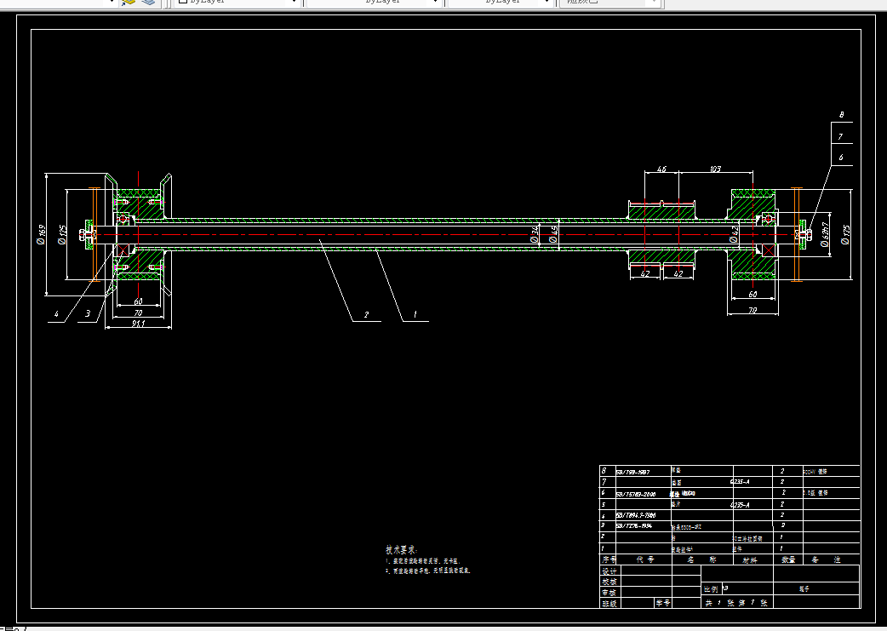Click the GB/T5783-2000 standard cell
The width and height of the screenshot is (887, 631).
click(x=636, y=494)
